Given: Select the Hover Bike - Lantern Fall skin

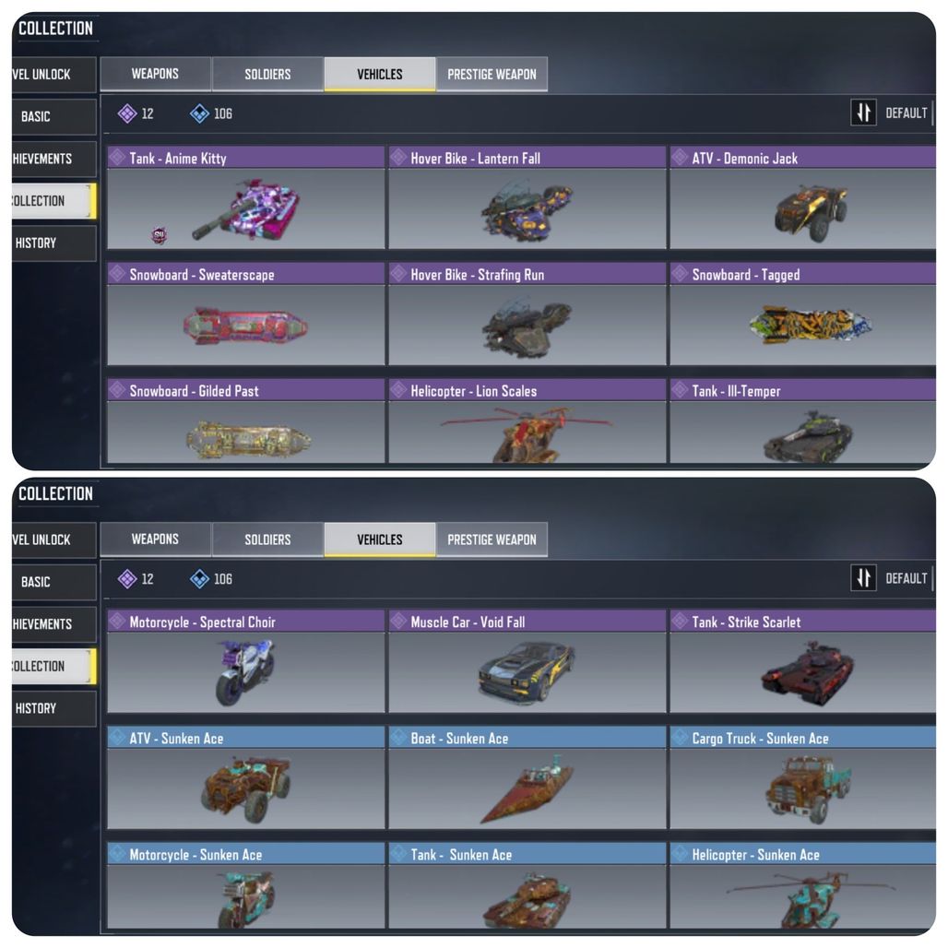Looking at the screenshot, I should coord(527,197).
